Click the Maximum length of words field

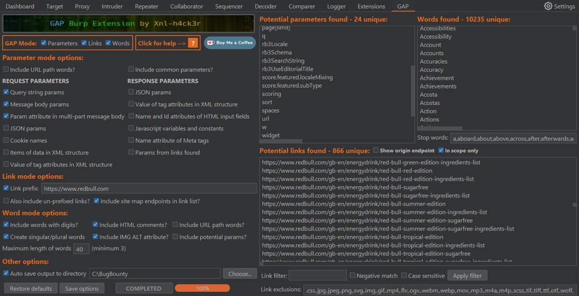point(81,249)
